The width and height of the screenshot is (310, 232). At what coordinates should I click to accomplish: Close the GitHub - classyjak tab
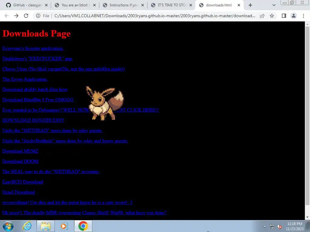pos(46,5)
